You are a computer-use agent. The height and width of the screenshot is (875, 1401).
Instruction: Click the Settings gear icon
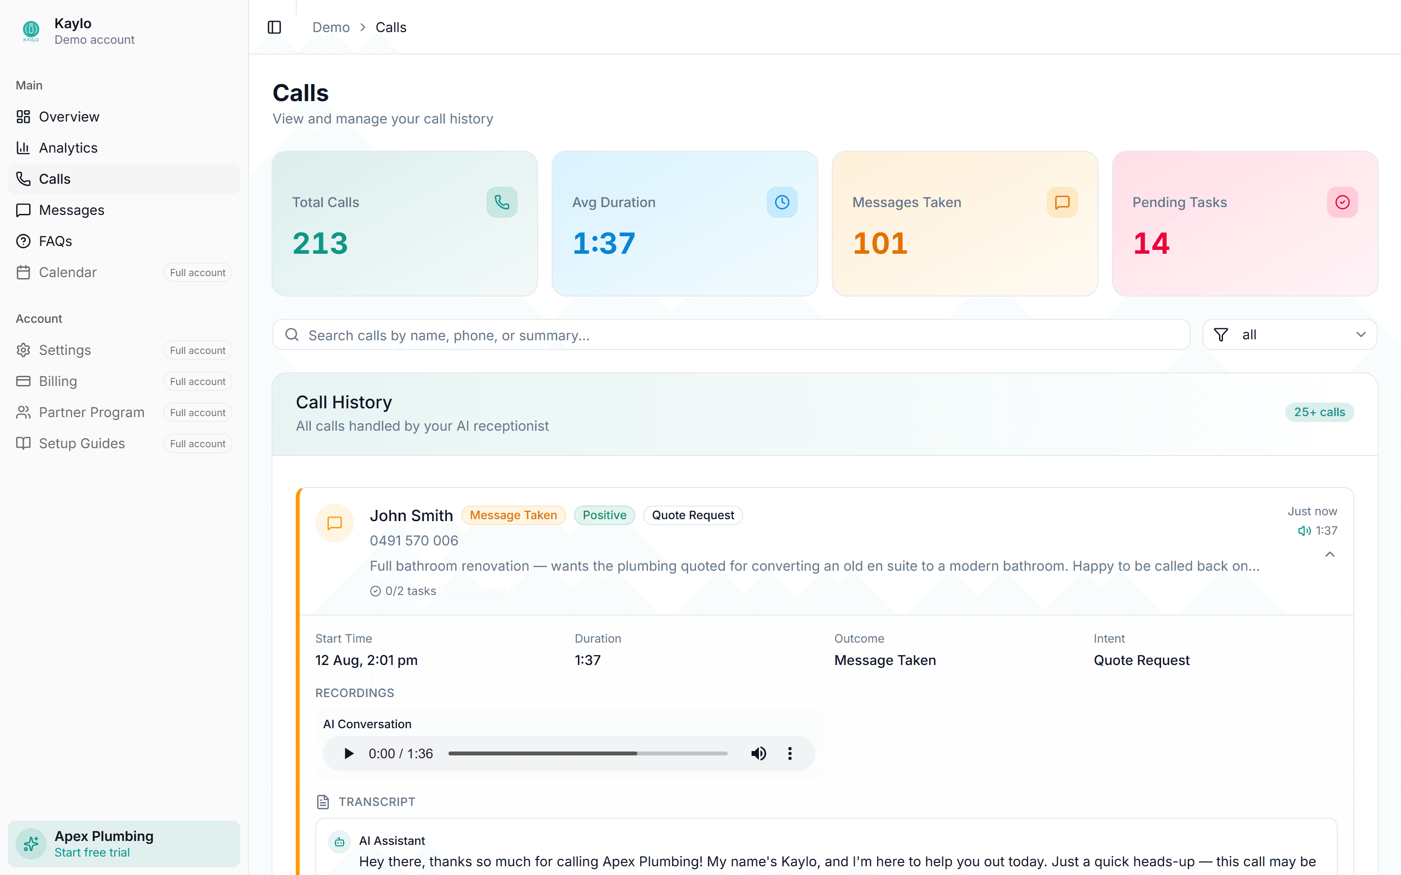click(x=23, y=350)
